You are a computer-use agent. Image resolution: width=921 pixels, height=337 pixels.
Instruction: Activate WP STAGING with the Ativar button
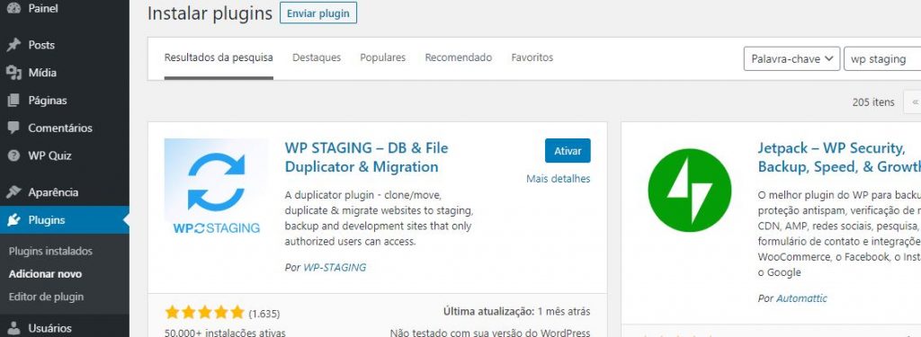click(x=568, y=151)
